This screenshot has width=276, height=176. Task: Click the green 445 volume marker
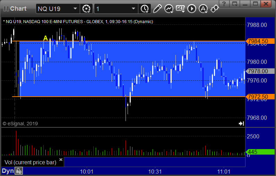[x=260, y=152]
